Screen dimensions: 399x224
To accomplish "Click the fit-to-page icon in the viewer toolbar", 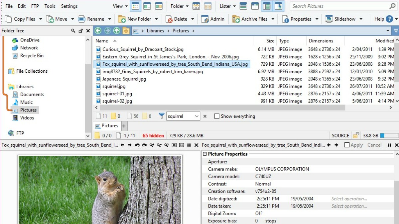I will 174,145.
